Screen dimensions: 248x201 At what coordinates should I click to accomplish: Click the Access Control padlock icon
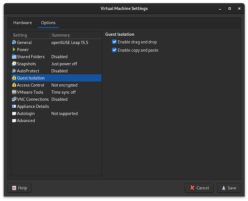pyautogui.click(x=14, y=85)
